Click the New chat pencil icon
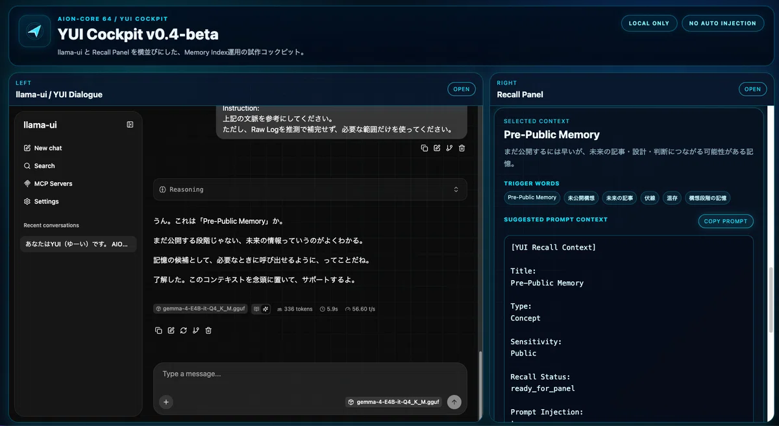Screen dimensions: 779x426 27,148
